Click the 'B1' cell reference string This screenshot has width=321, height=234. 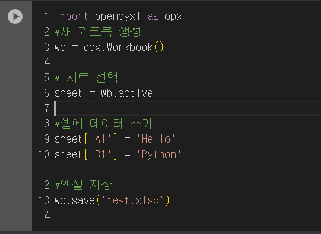pos(101,154)
